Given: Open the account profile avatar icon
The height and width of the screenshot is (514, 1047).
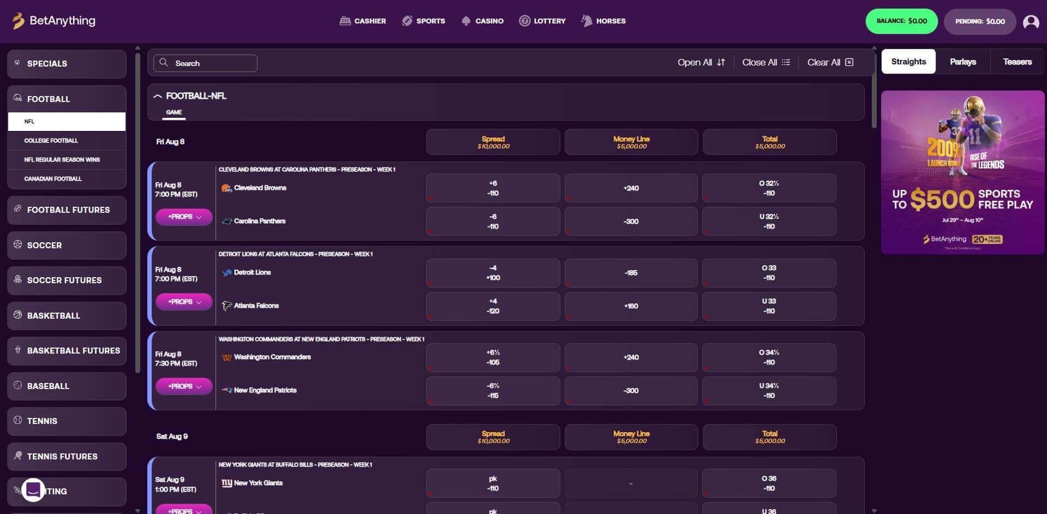Looking at the screenshot, I should [1030, 21].
